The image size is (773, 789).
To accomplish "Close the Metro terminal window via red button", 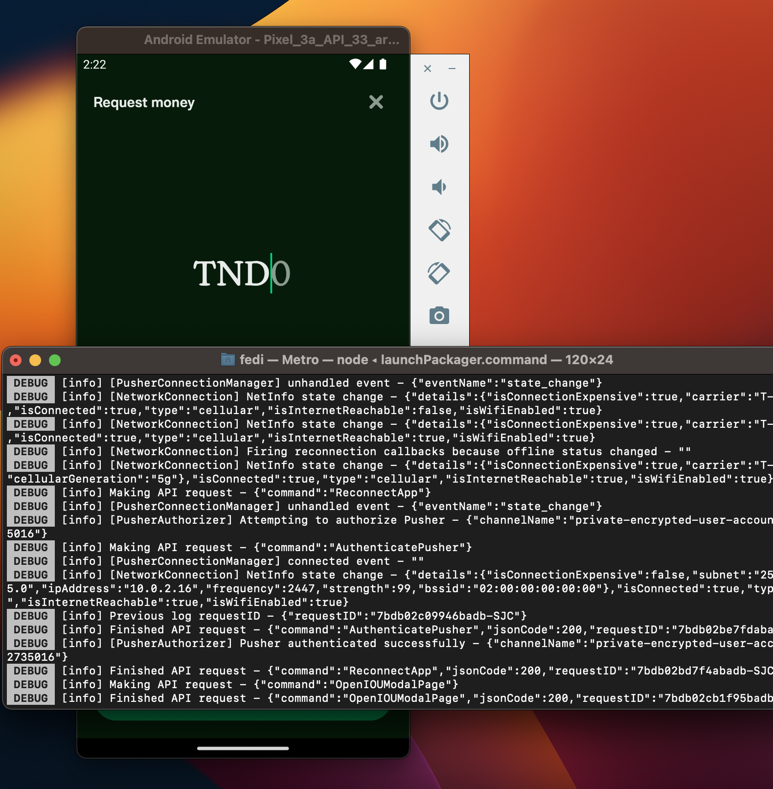I will [x=16, y=360].
